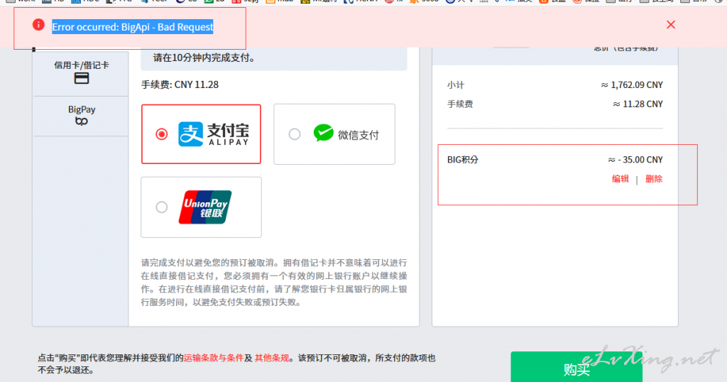Select UnionPay radio button

[x=161, y=207]
